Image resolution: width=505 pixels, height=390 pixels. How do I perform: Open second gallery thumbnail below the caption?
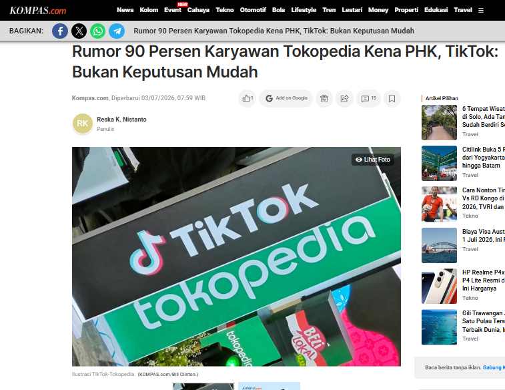[x=270, y=386]
